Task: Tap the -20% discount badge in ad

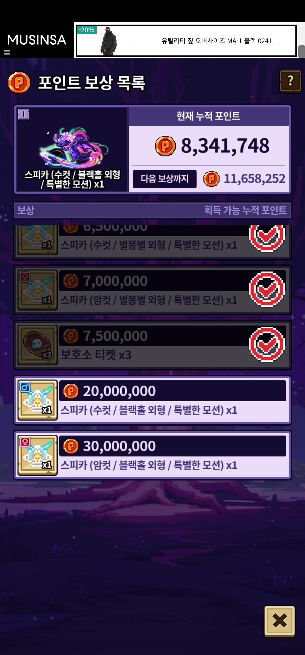Action: (x=87, y=30)
